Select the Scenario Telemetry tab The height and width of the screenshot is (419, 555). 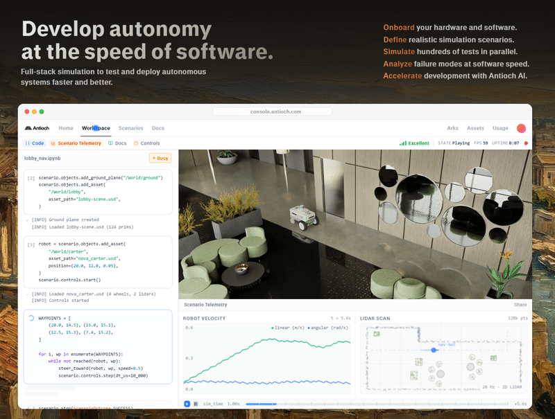pos(76,143)
